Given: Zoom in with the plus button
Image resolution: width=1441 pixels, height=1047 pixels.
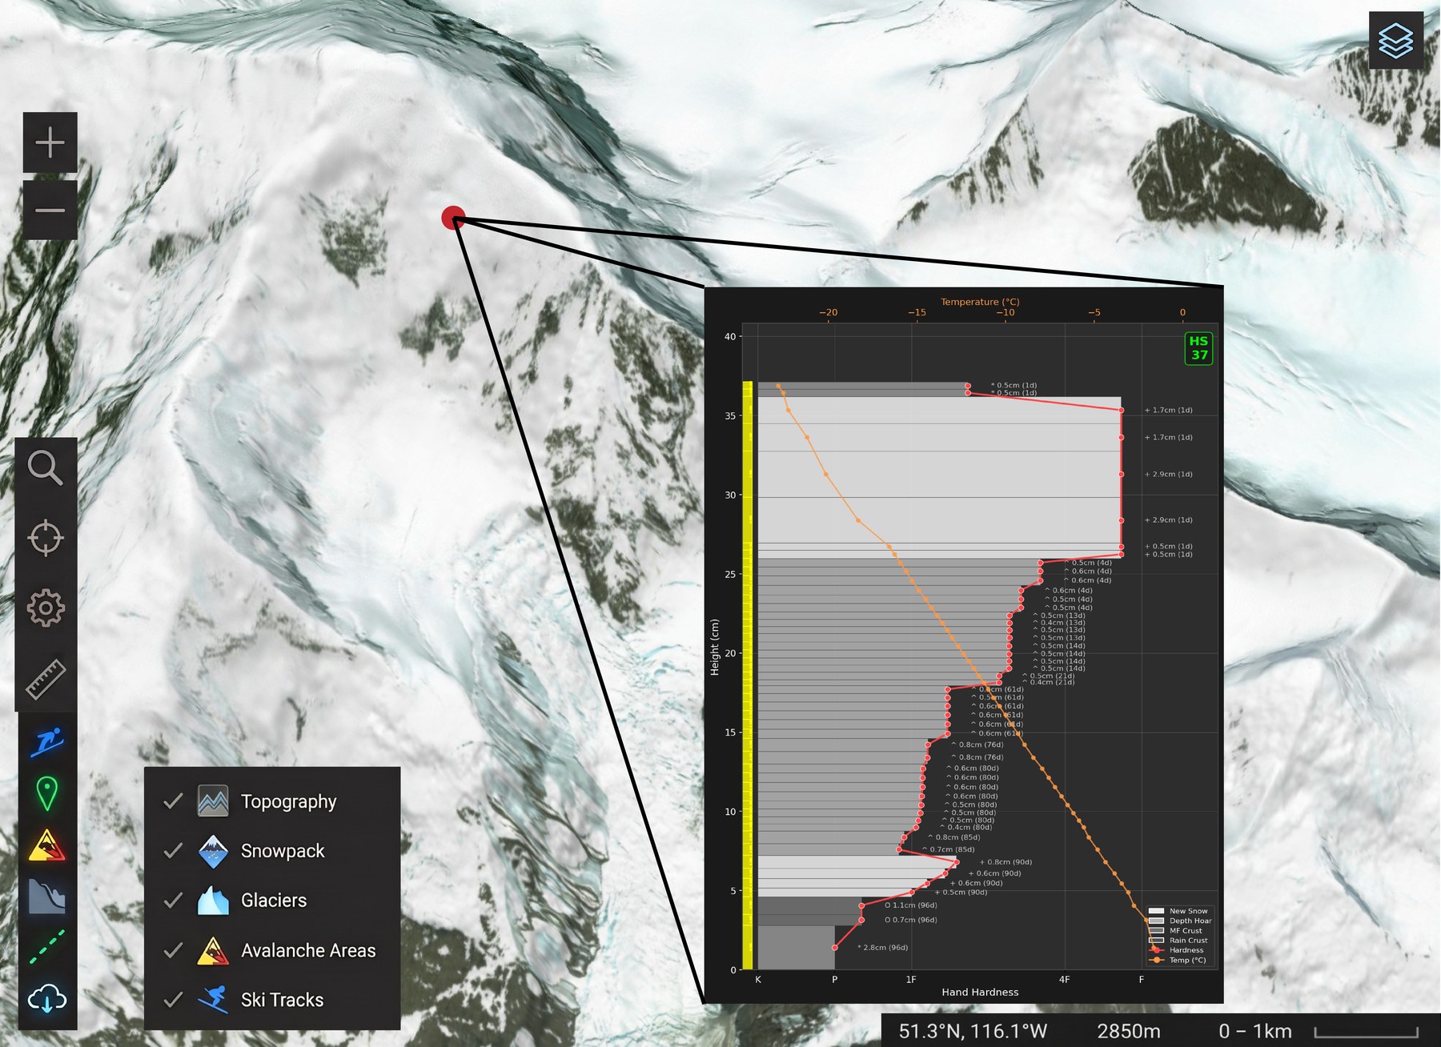Looking at the screenshot, I should [50, 143].
